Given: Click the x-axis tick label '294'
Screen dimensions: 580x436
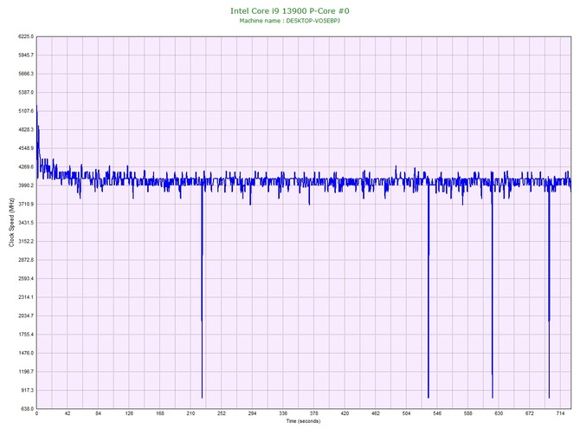Looking at the screenshot, I should [252, 413].
